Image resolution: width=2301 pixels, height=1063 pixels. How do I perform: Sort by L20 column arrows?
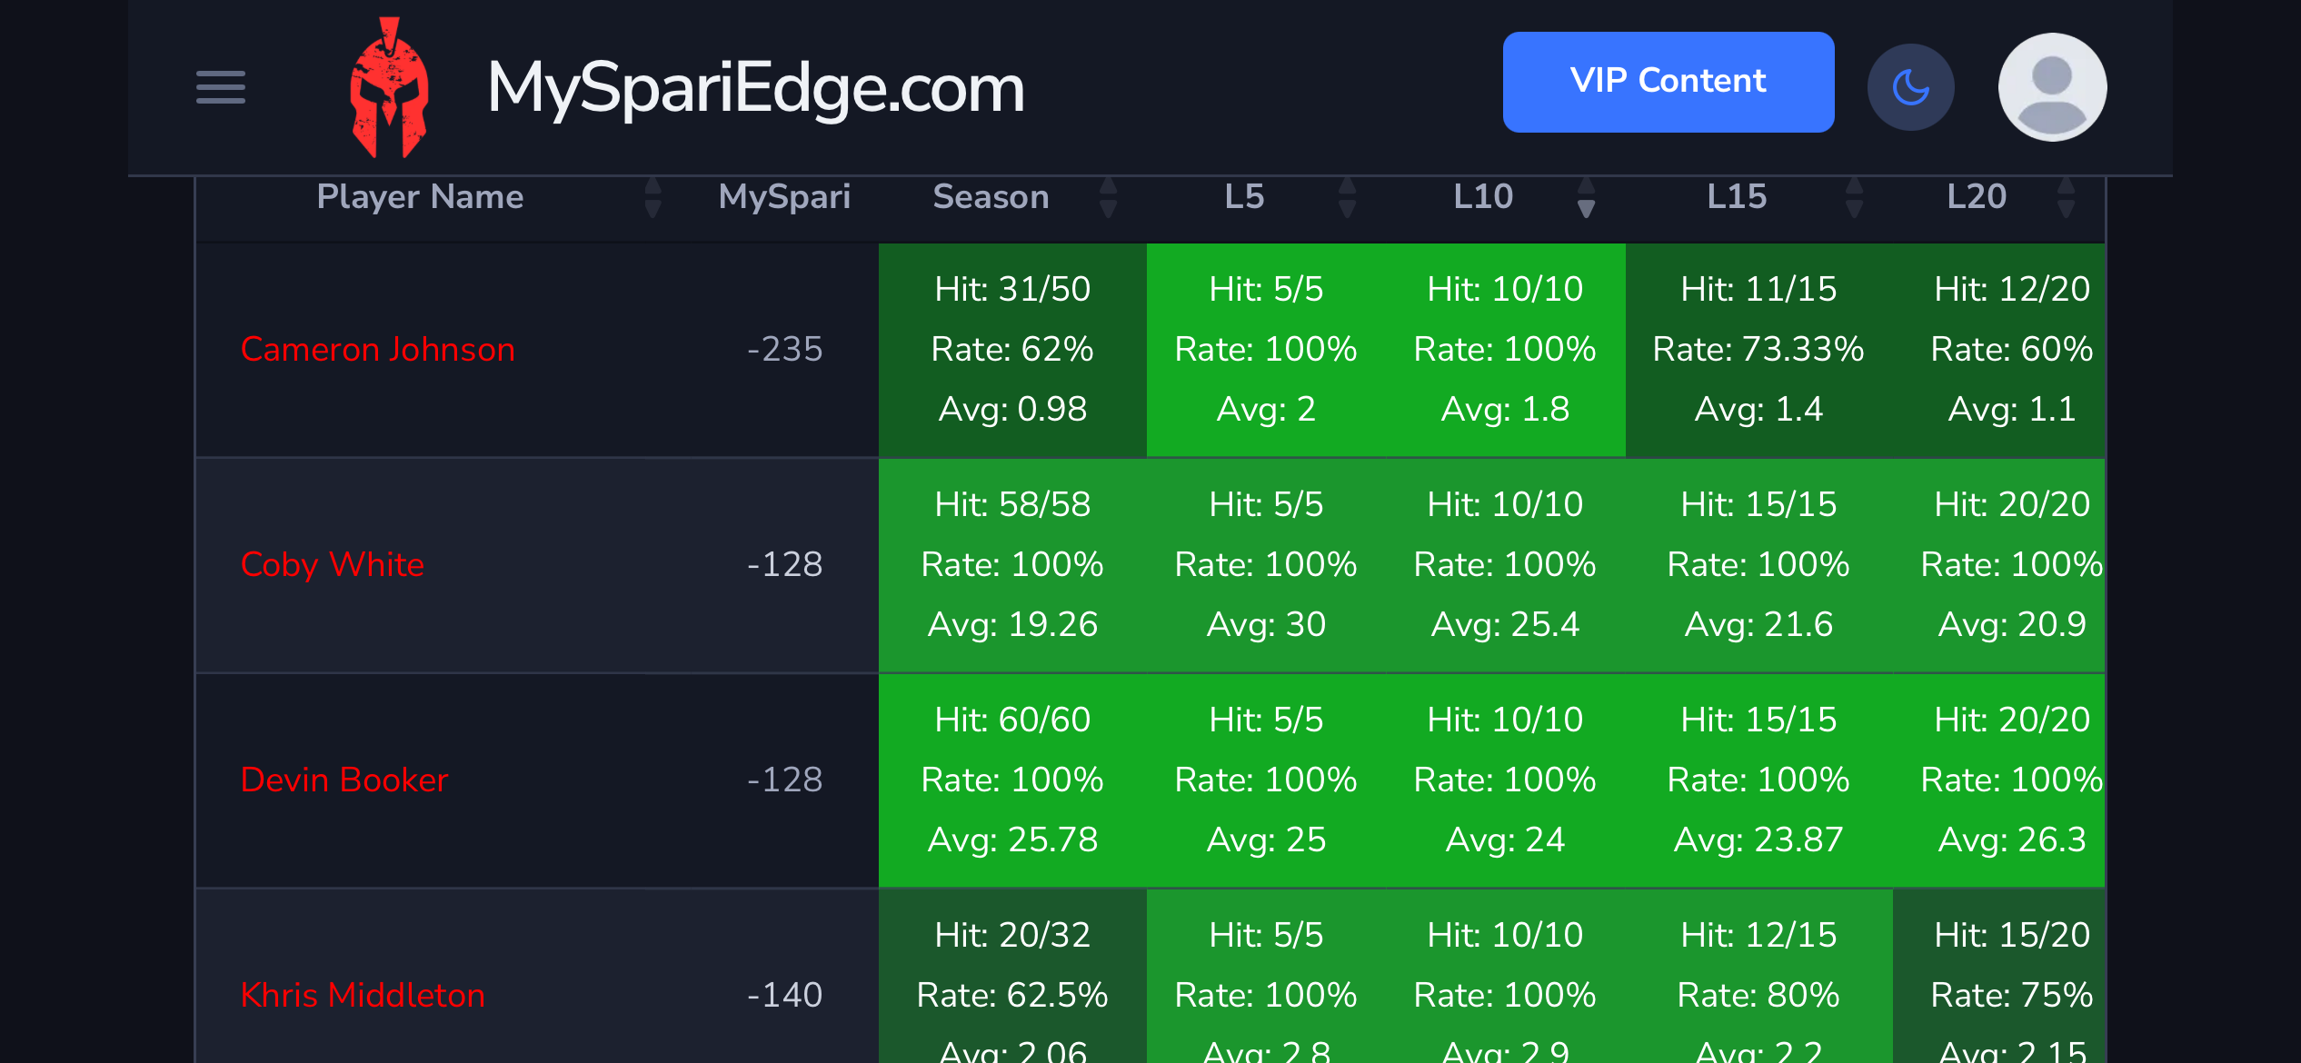[2066, 197]
